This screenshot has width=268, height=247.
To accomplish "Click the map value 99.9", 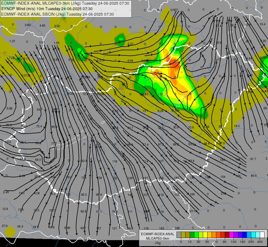I will tap(130, 145).
